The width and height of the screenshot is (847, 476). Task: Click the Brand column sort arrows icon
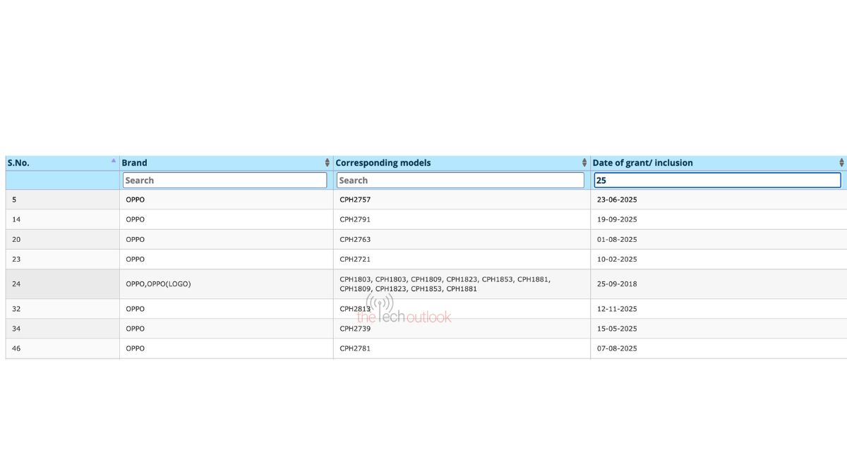[x=327, y=163]
